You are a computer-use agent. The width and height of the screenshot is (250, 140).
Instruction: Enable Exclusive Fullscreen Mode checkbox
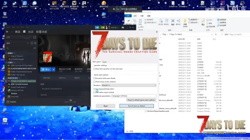tap(94, 78)
